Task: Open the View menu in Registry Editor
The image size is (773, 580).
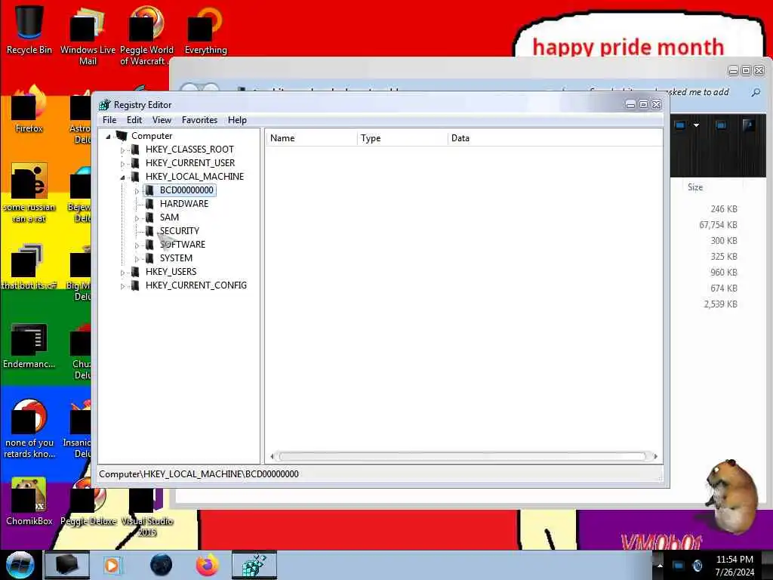Action: [x=162, y=120]
